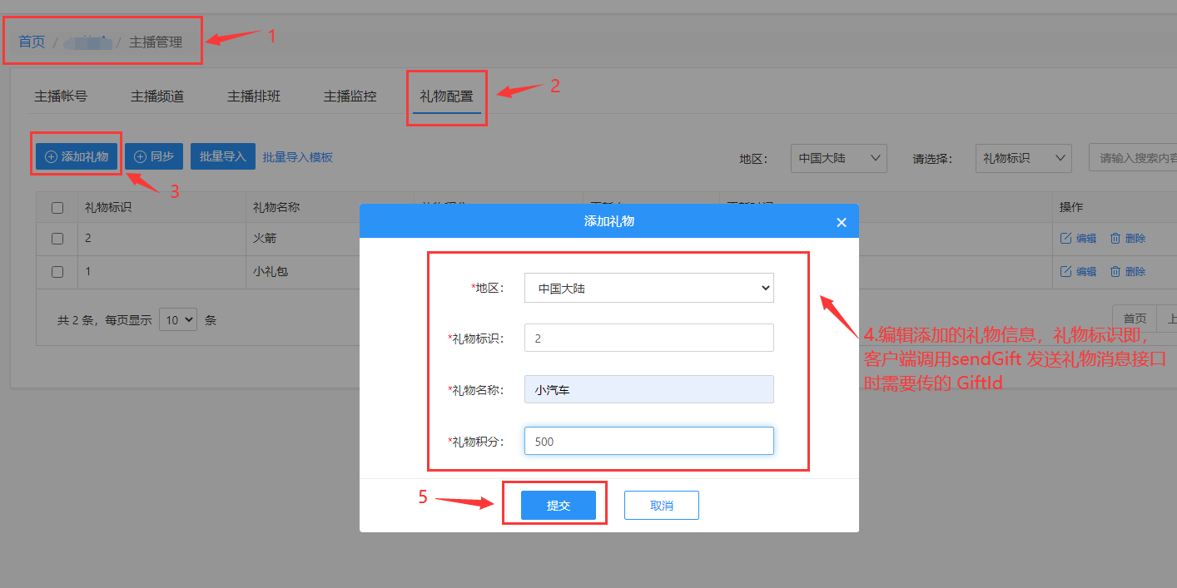Click the 同步 sync button
This screenshot has width=1177, height=588.
154,156
